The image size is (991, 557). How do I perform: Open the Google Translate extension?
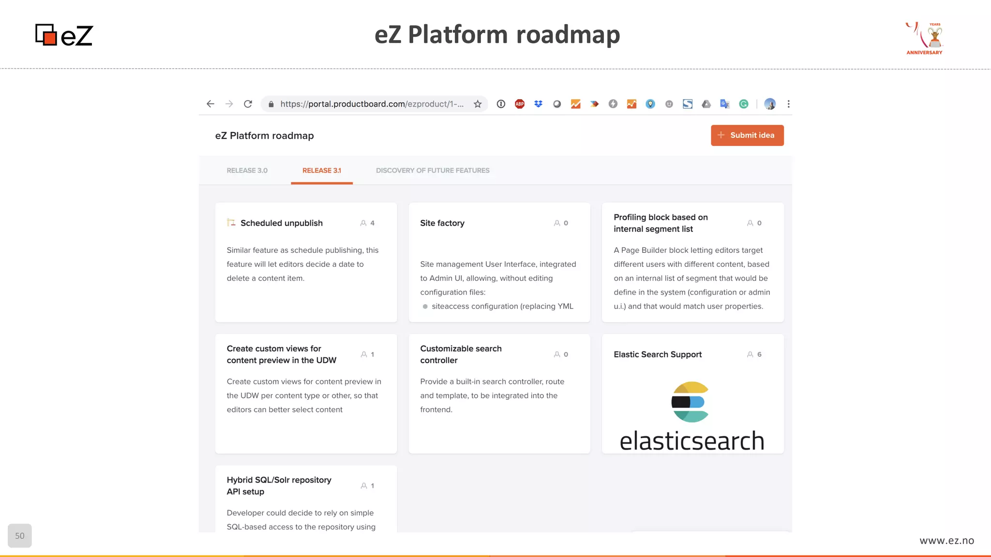tap(725, 104)
